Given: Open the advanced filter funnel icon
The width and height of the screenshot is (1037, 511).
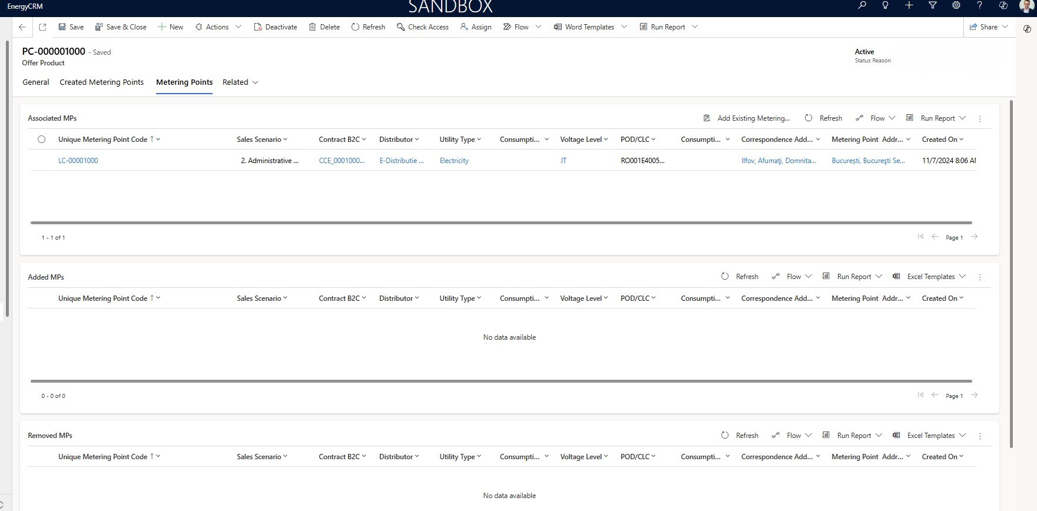Looking at the screenshot, I should pyautogui.click(x=932, y=5).
